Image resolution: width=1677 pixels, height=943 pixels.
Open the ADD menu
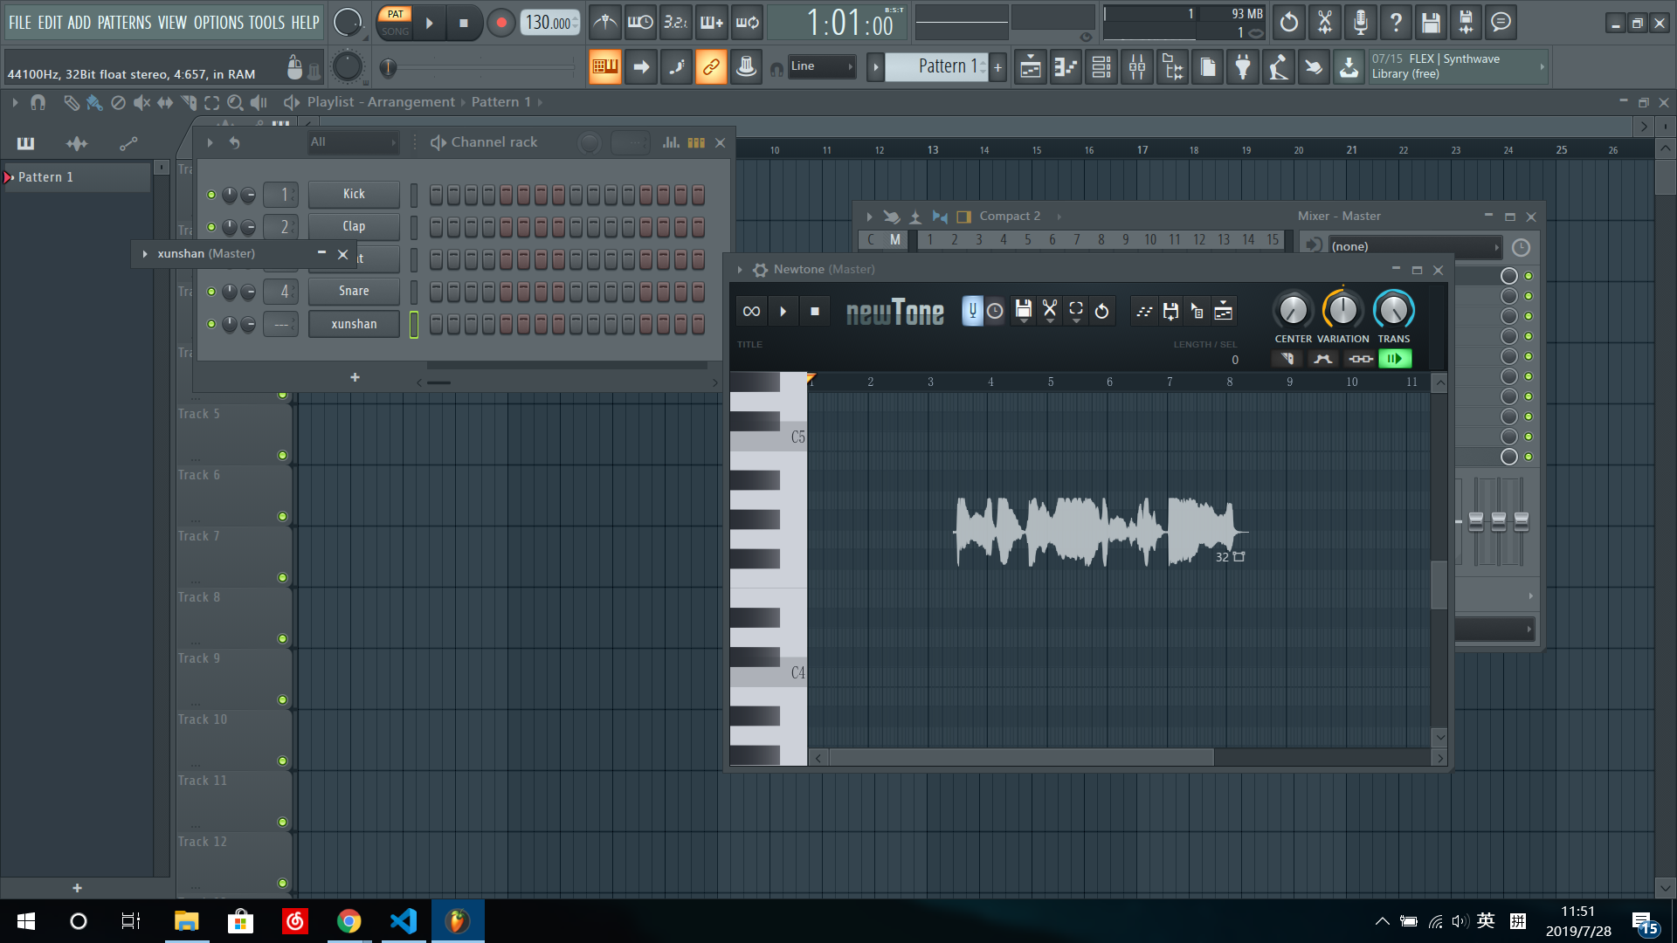(79, 23)
